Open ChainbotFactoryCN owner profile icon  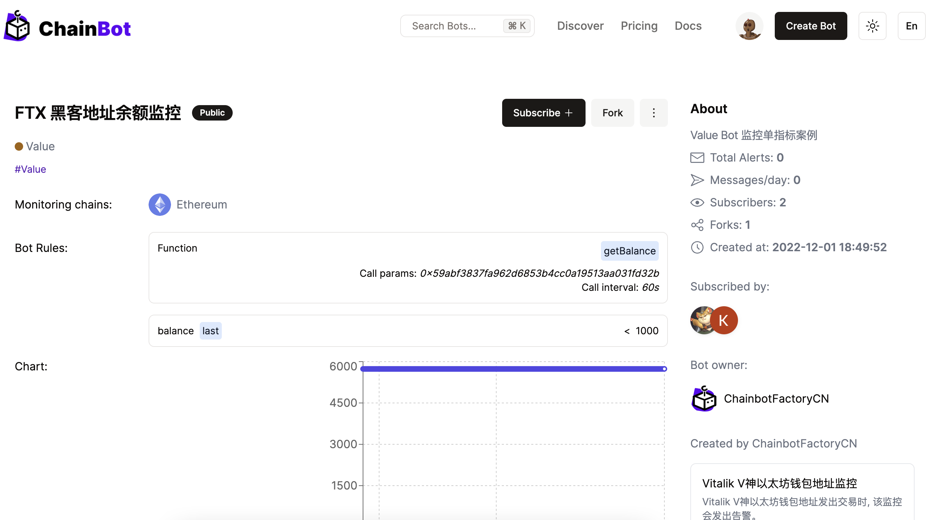(x=704, y=398)
